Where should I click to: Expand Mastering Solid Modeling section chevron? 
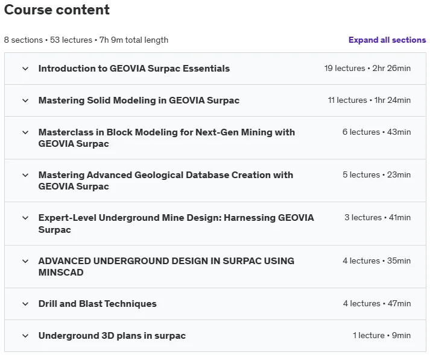tap(25, 100)
